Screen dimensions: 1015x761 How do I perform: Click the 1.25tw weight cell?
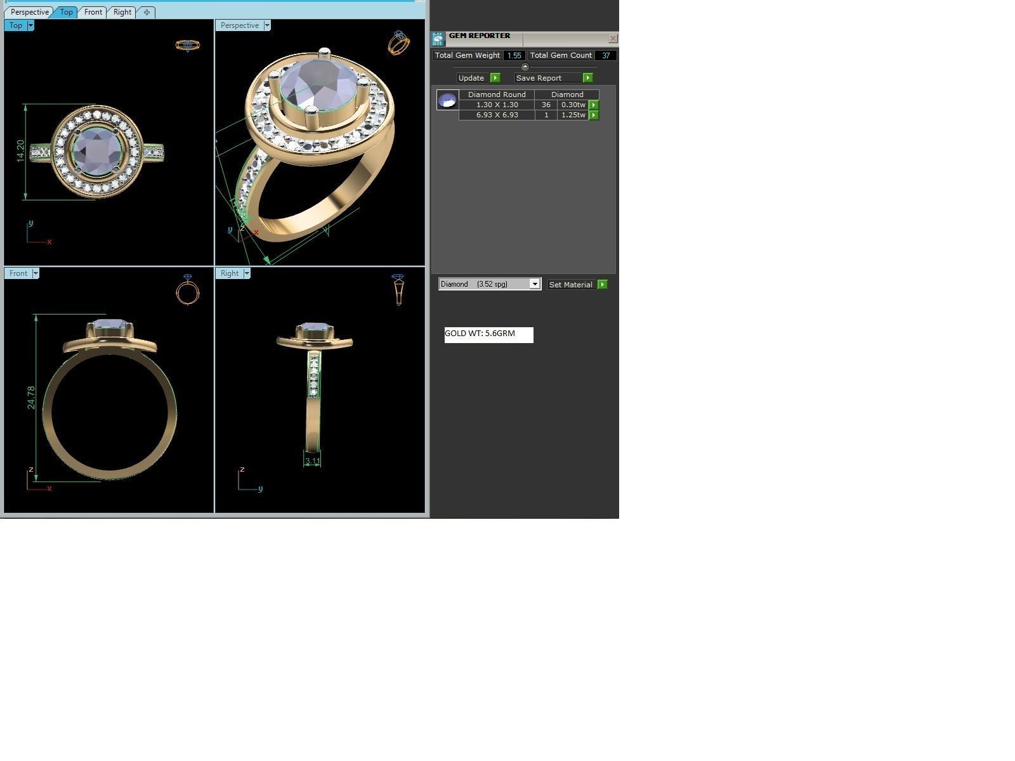pyautogui.click(x=573, y=115)
